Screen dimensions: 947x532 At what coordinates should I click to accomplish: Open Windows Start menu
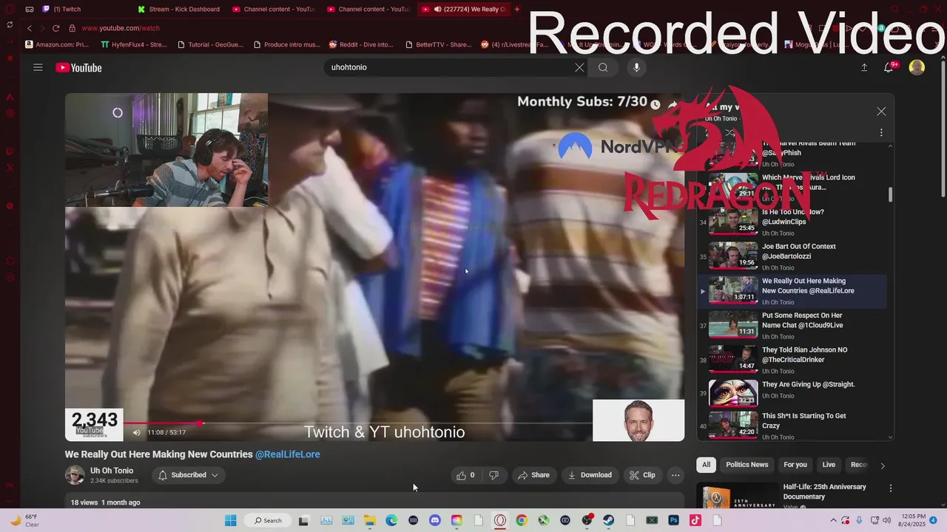tap(230, 520)
